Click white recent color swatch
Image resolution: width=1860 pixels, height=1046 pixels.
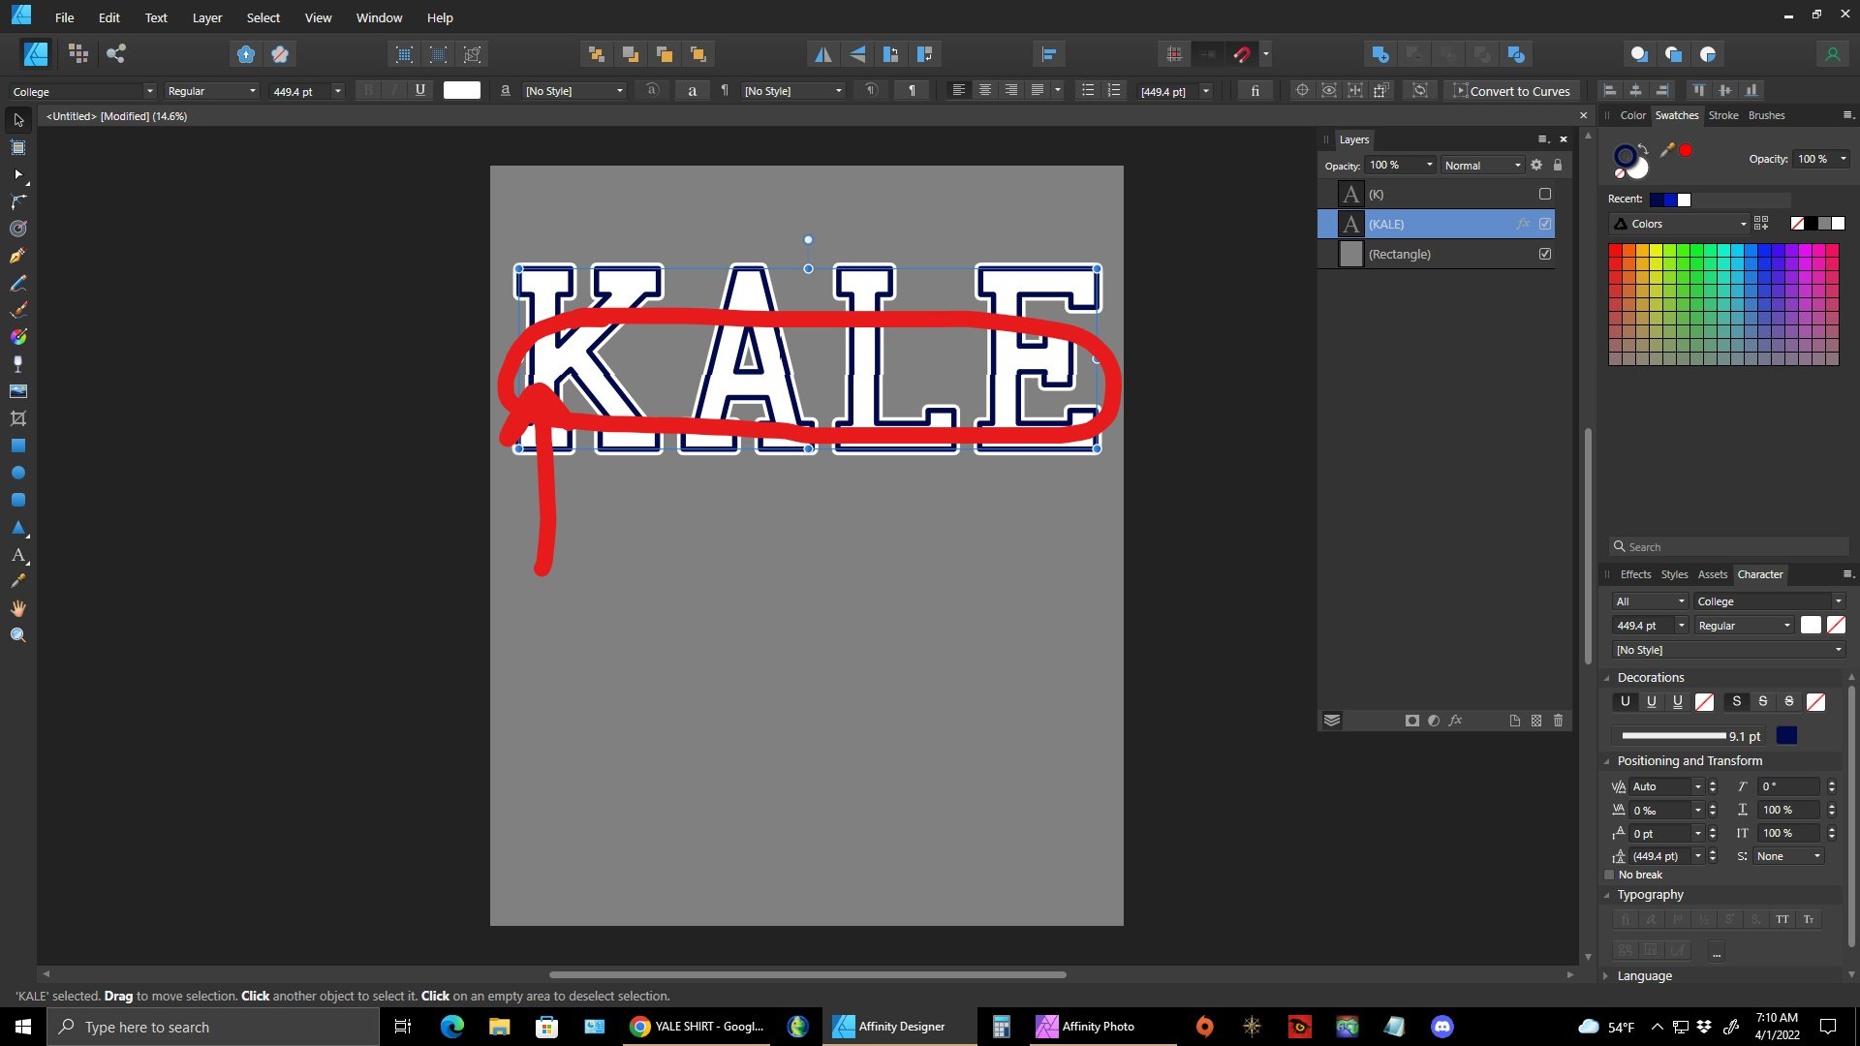(x=1684, y=200)
